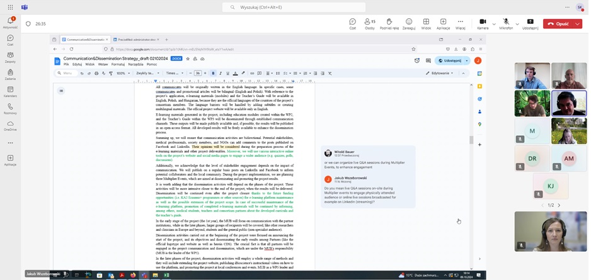
Task: Open Więcej options in the meeting toolbar
Action: (x=461, y=23)
